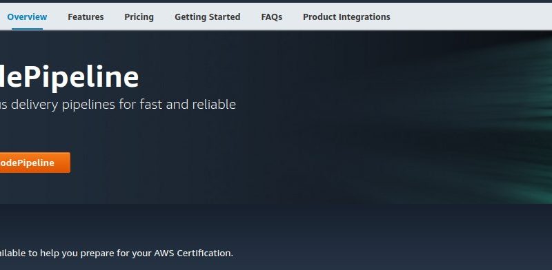The image size is (552, 270).
Task: Open the Overview tab
Action: tap(27, 17)
